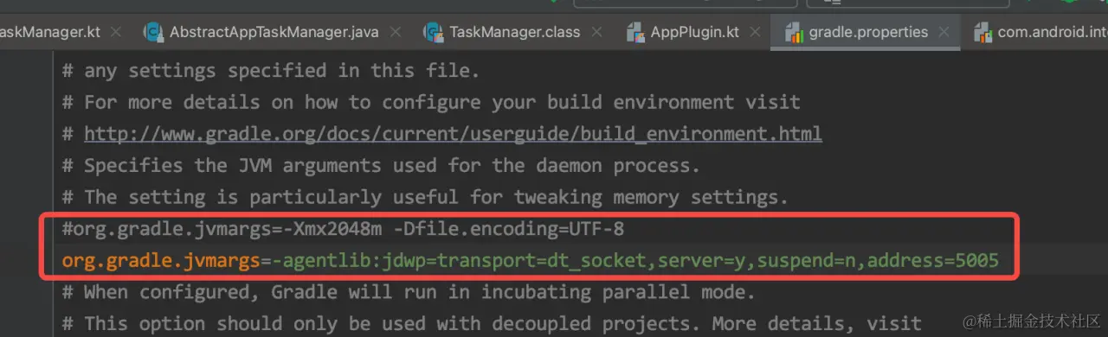Place cursor on the commented -Xmx2048m jvmargs line
1108x337 pixels.
343,229
